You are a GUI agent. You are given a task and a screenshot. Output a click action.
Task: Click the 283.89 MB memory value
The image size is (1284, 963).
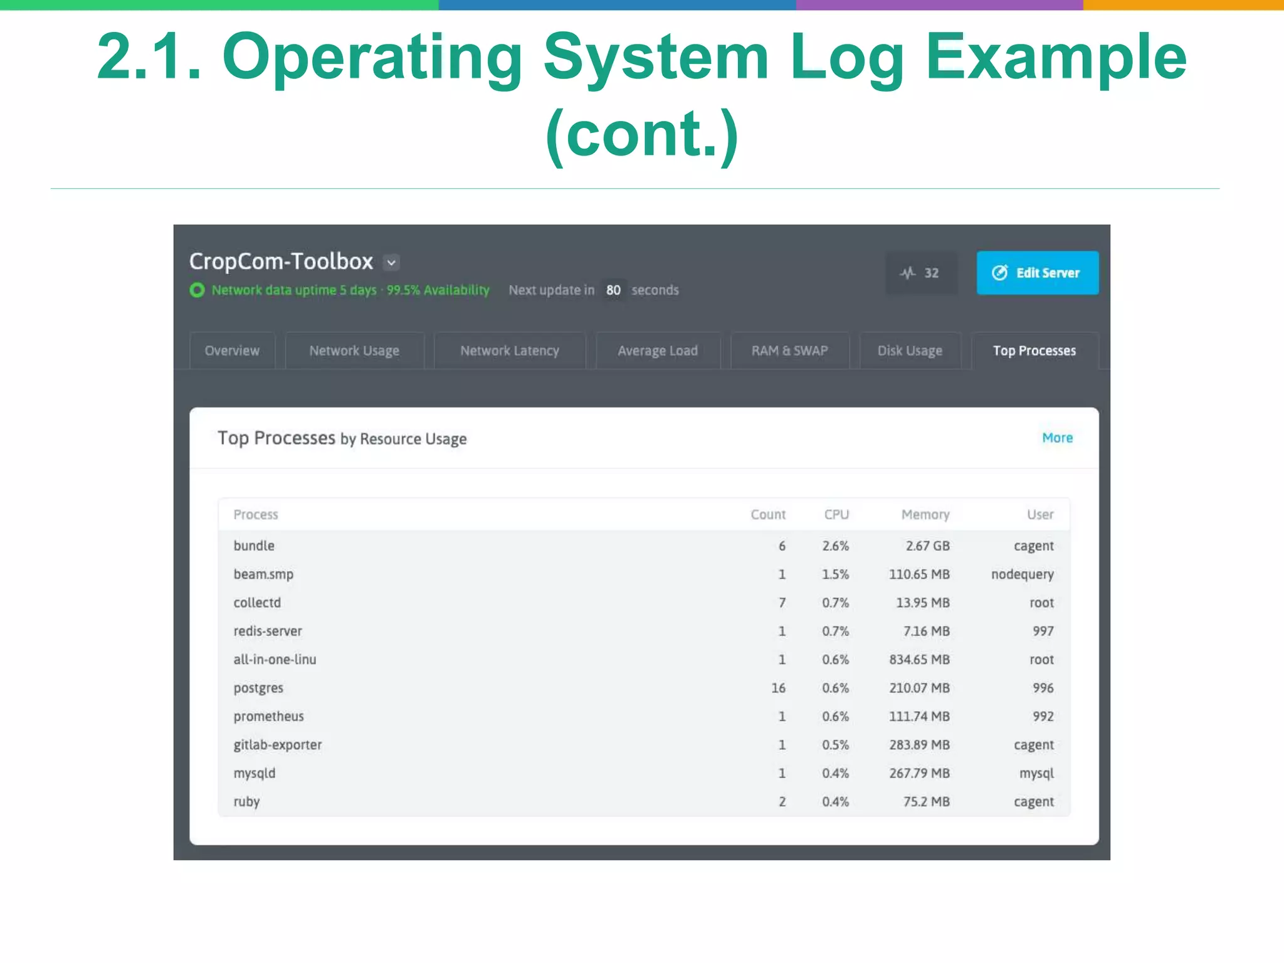(919, 745)
